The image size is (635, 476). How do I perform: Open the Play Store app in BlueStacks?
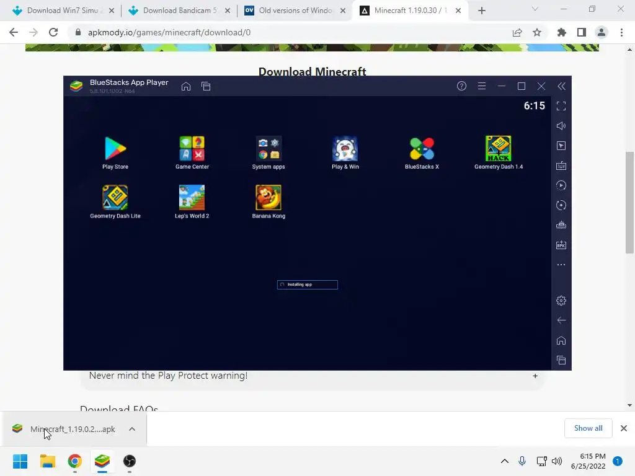click(x=115, y=152)
